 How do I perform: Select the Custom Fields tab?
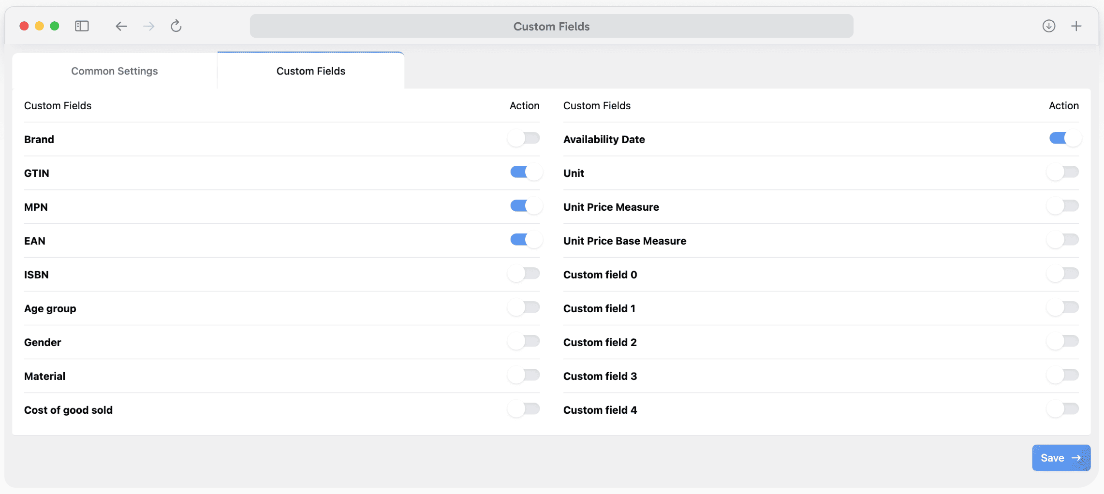310,71
